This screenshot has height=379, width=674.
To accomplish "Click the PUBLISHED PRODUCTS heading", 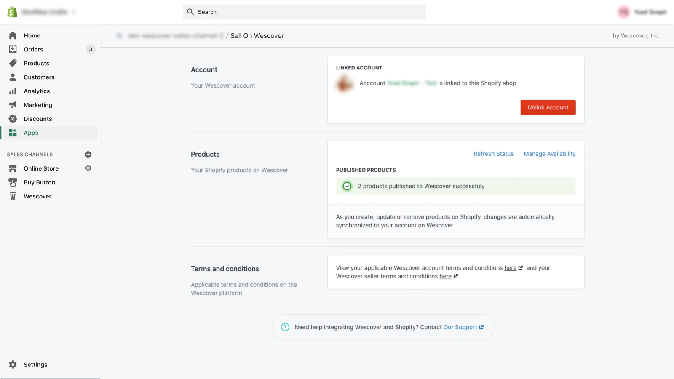I will [366, 170].
